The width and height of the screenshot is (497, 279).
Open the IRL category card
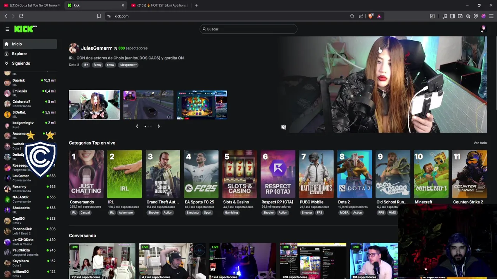124,174
